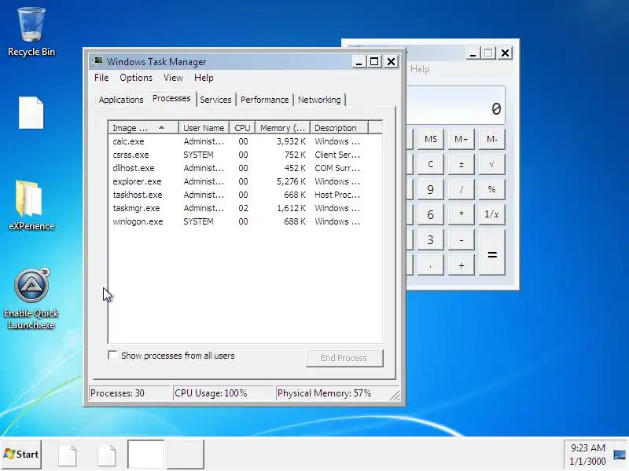The width and height of the screenshot is (629, 471).
Task: Open the Start menu
Action: click(x=21, y=455)
